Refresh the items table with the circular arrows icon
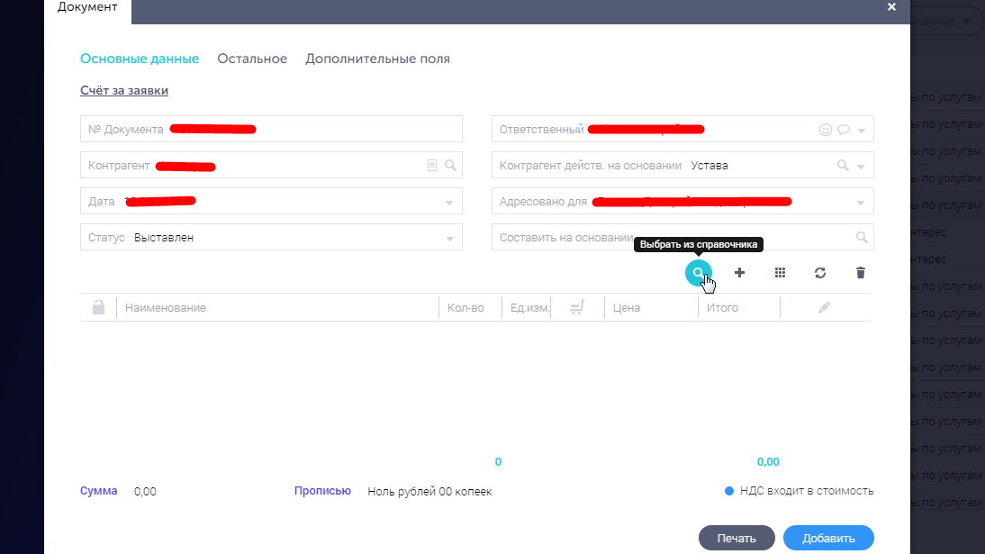985x554 pixels. point(820,273)
